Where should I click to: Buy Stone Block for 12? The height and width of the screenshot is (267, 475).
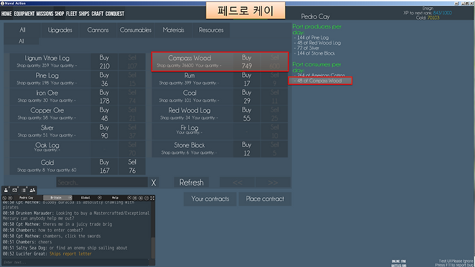(247, 149)
